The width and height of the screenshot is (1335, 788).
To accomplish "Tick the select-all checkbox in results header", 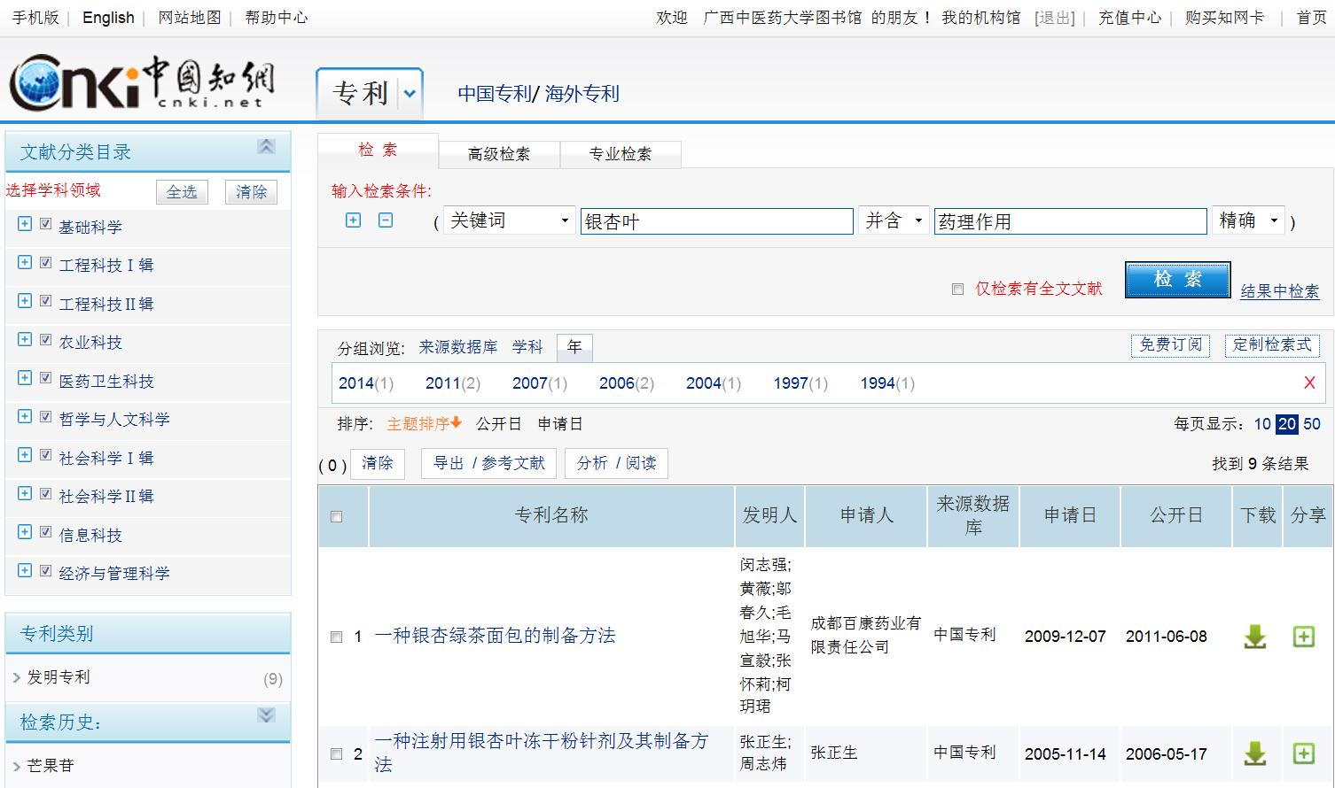I will (x=336, y=516).
